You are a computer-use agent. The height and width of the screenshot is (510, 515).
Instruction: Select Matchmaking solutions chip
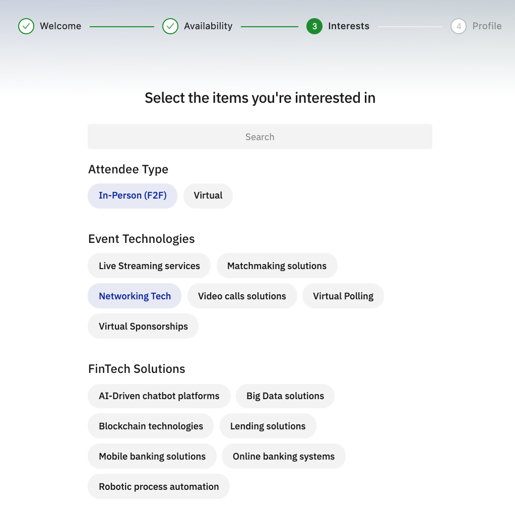point(277,266)
